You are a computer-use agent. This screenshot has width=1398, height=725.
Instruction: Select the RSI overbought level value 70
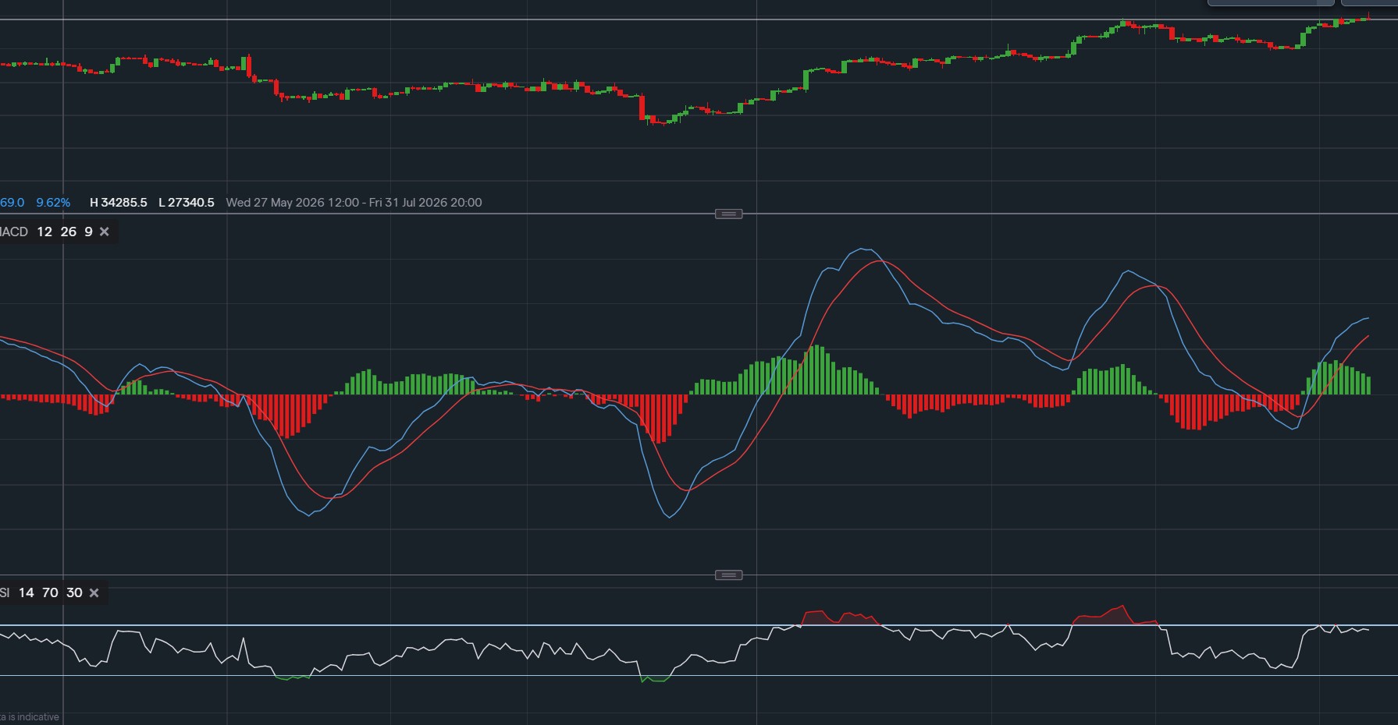pos(51,592)
